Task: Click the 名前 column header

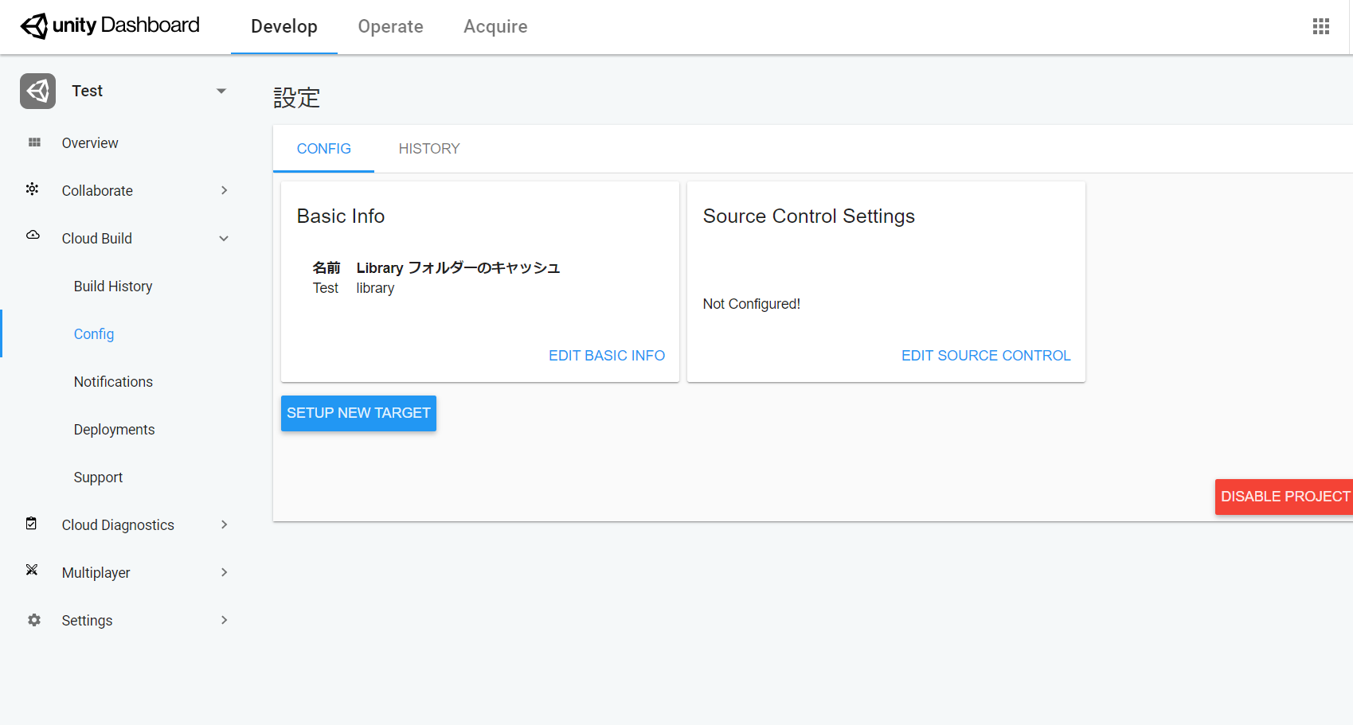Action: [x=327, y=268]
